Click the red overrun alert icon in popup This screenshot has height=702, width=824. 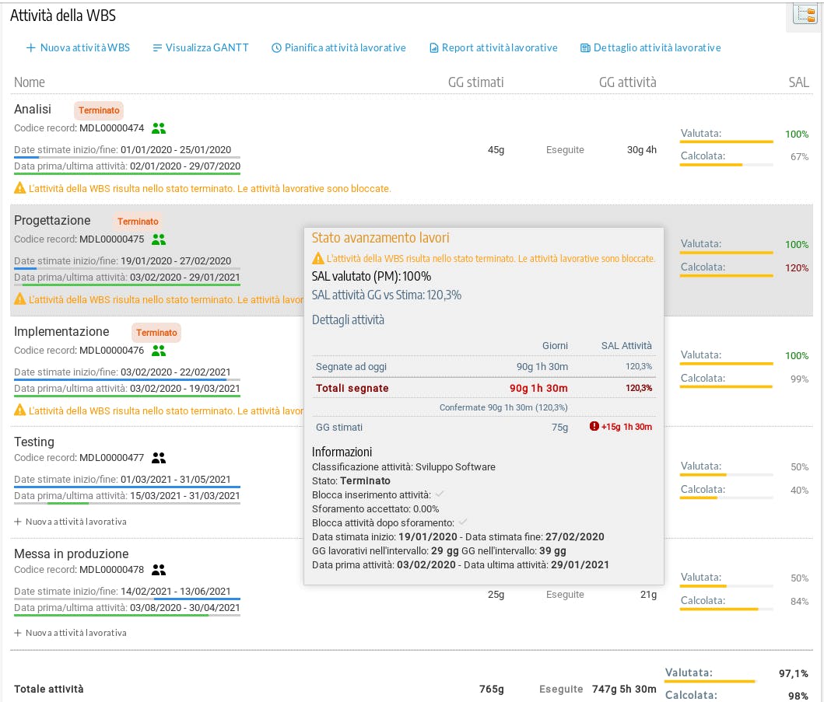click(x=594, y=427)
